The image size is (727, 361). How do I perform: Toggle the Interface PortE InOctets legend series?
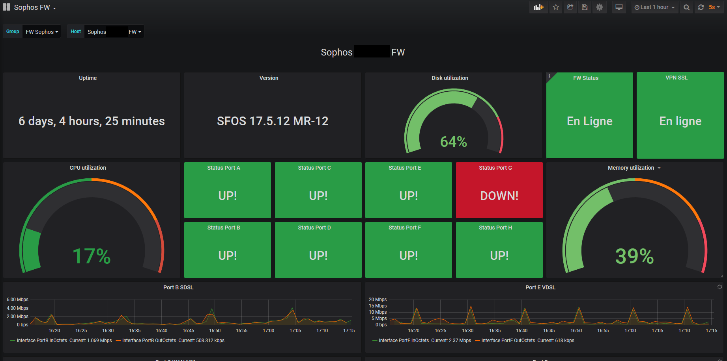(404, 341)
